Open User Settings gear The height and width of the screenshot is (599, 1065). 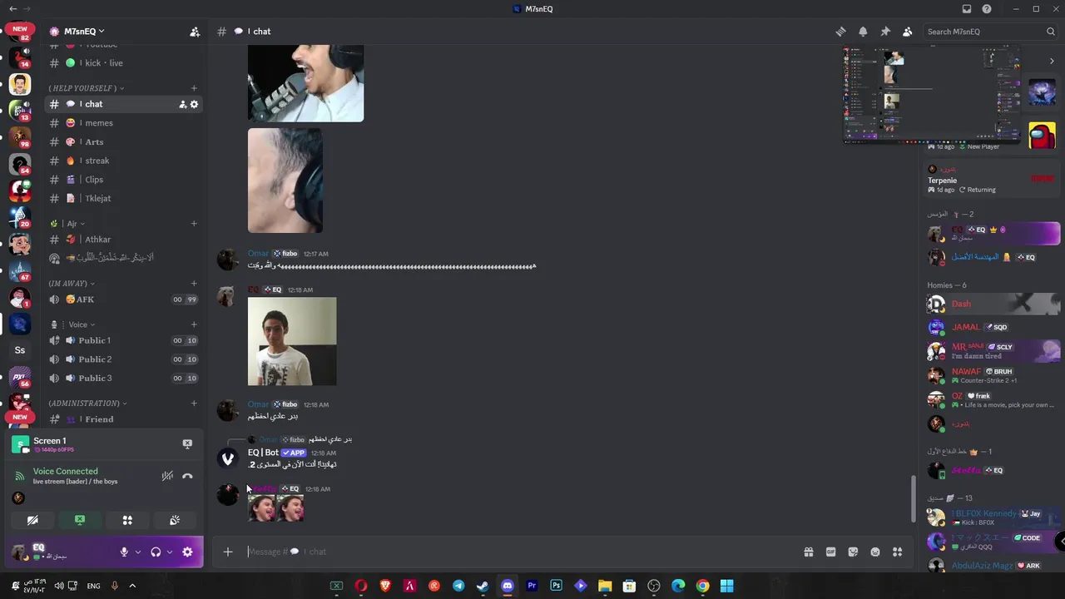pos(187,552)
